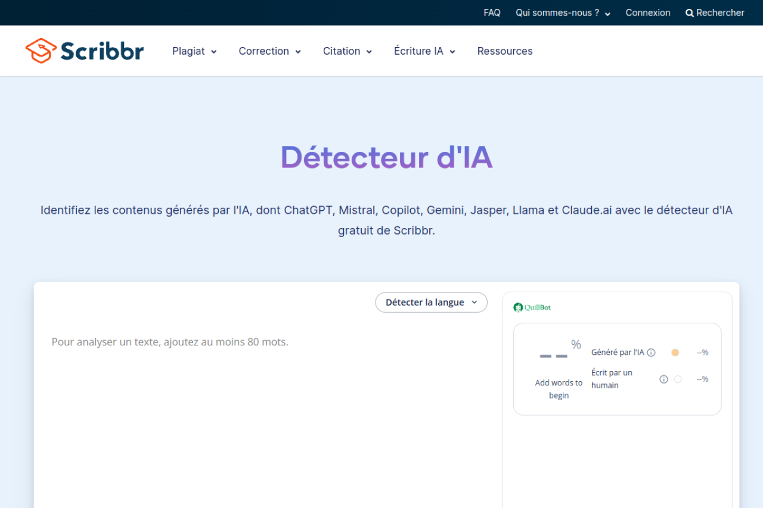Click the orange AI-generated indicator dot
763x508 pixels.
[675, 353]
